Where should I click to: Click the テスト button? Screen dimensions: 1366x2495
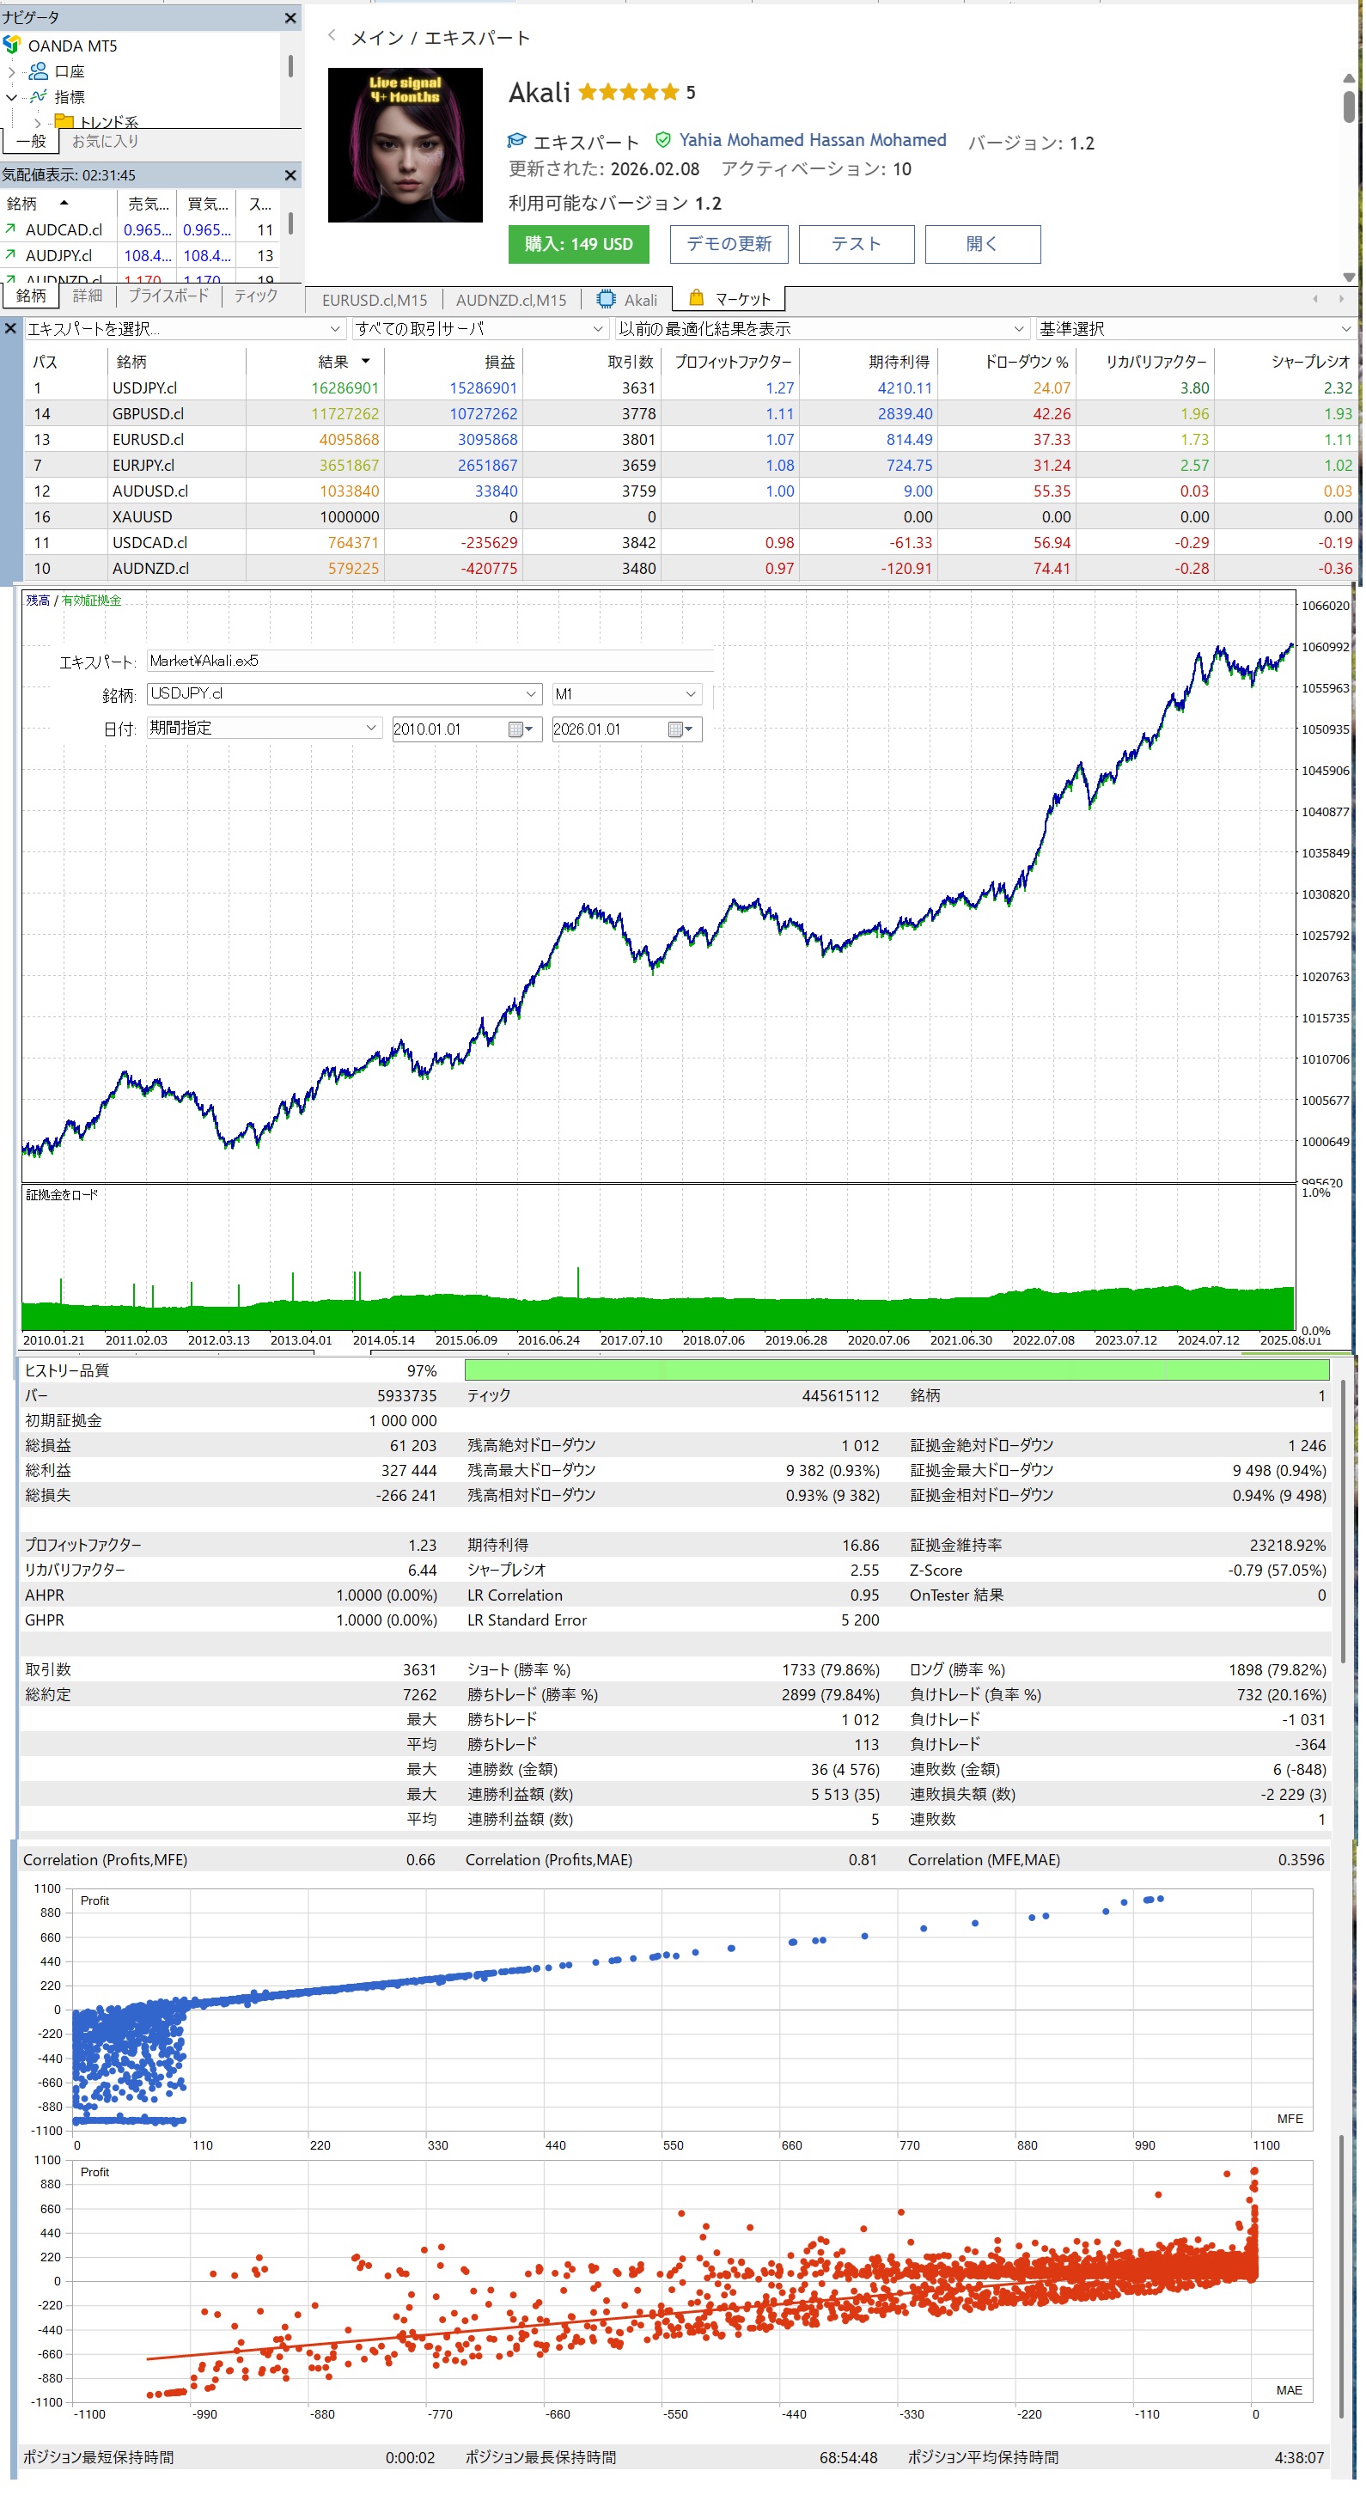click(x=857, y=244)
